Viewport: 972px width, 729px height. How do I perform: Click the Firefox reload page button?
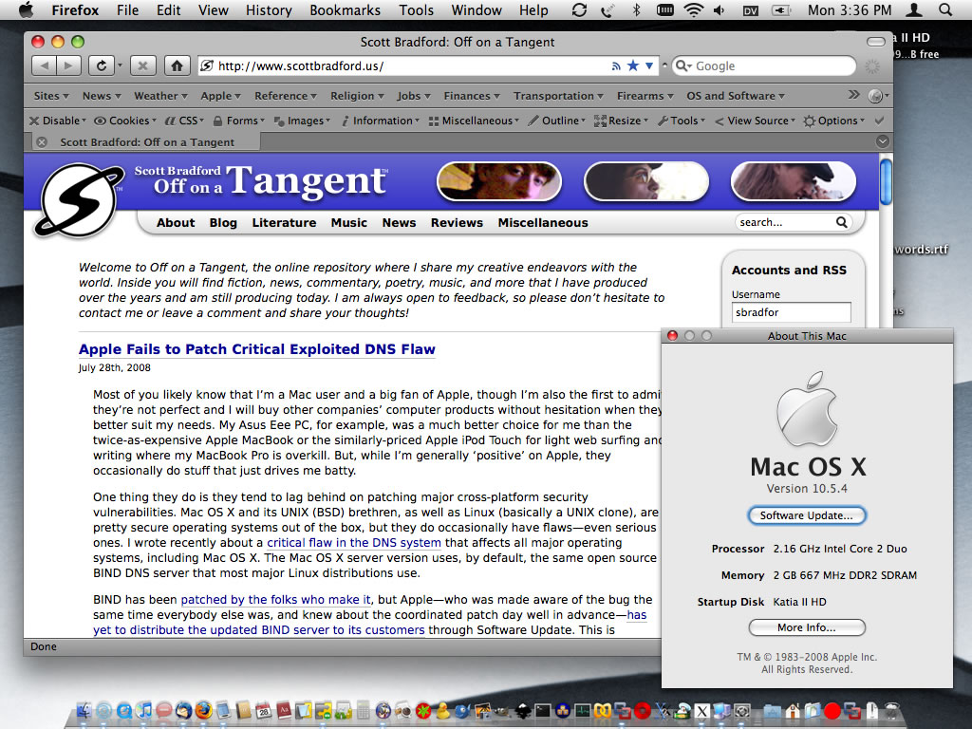pyautogui.click(x=99, y=65)
